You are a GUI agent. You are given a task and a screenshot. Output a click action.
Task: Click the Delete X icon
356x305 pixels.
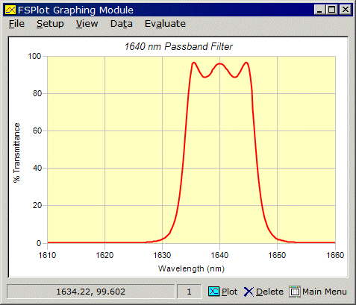[x=249, y=292]
